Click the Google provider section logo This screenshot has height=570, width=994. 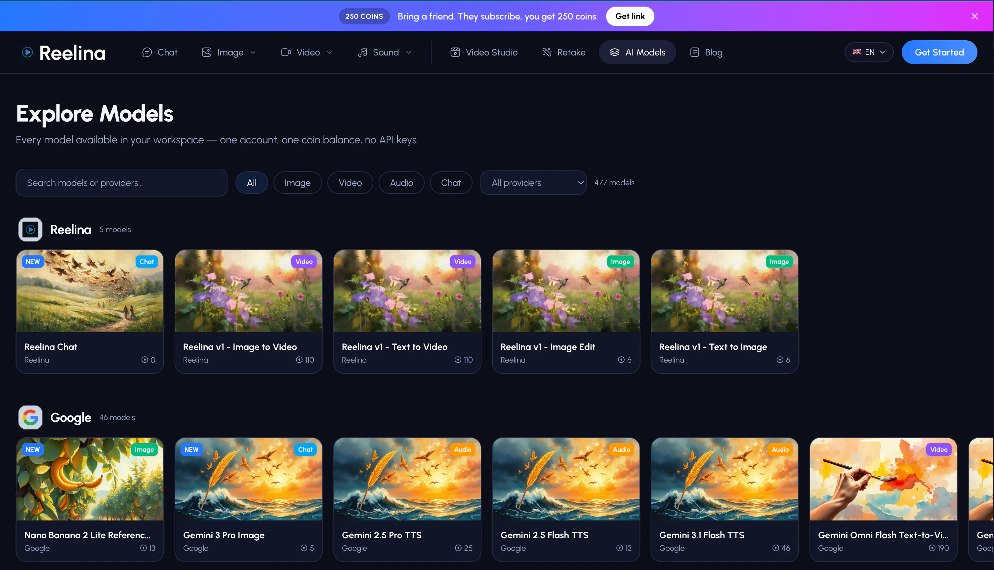click(30, 417)
